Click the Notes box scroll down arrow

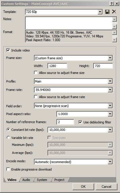[x=115, y=26]
